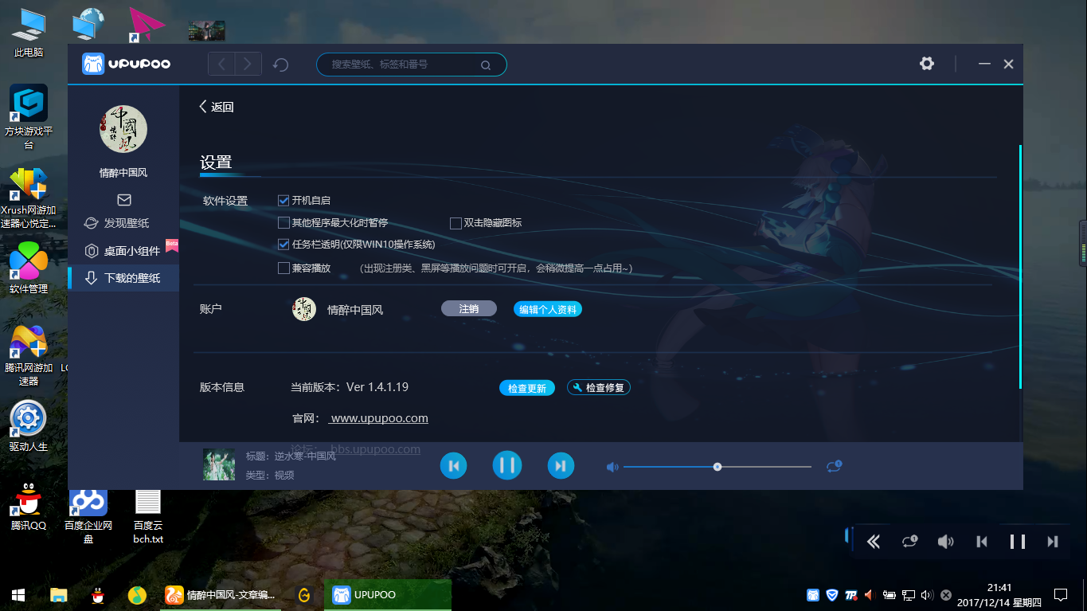Open 腾讯网游加速器 desktop icon

(29, 355)
